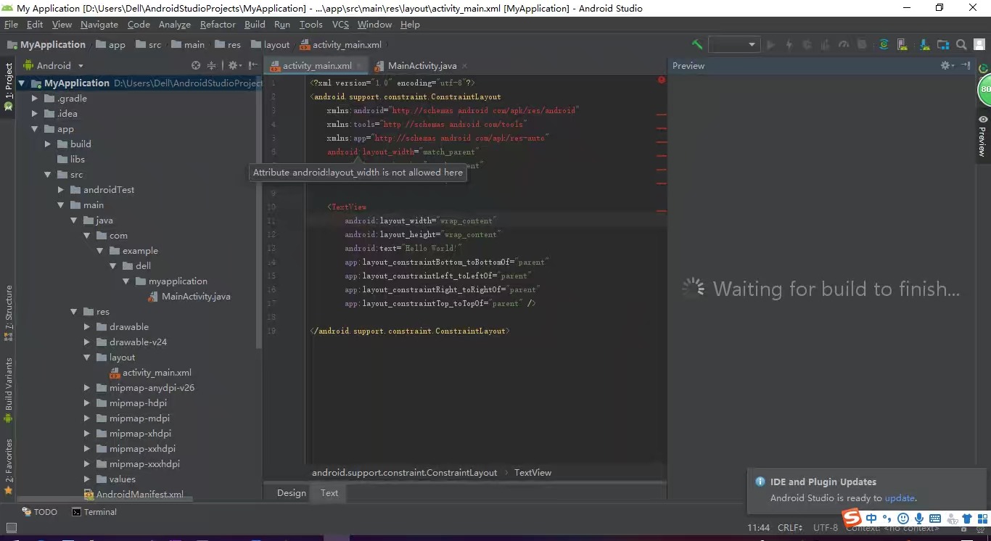Open the run configuration dropdown
The height and width of the screenshot is (541, 991).
pyautogui.click(x=733, y=45)
